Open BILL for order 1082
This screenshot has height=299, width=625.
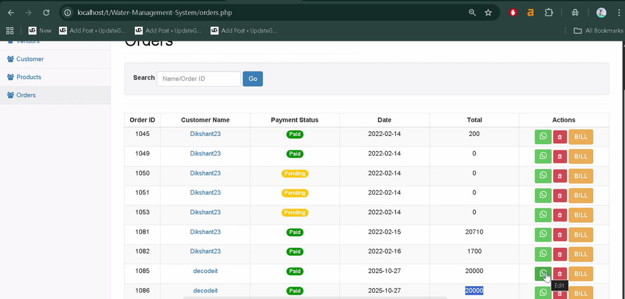pos(581,254)
